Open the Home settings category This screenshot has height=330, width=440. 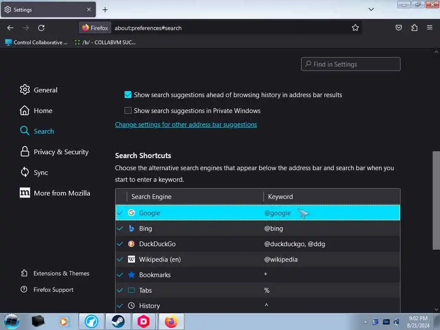click(x=36, y=110)
